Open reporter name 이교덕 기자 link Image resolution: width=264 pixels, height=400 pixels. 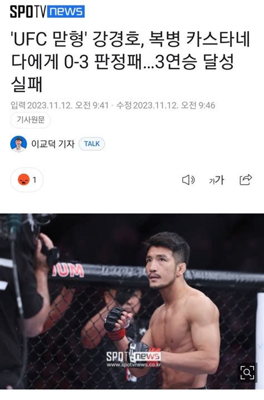[53, 144]
